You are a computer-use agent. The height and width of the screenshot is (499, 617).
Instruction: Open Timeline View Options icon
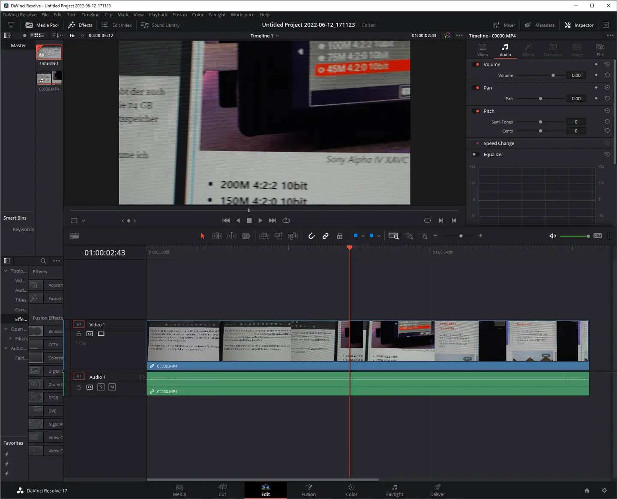74,236
